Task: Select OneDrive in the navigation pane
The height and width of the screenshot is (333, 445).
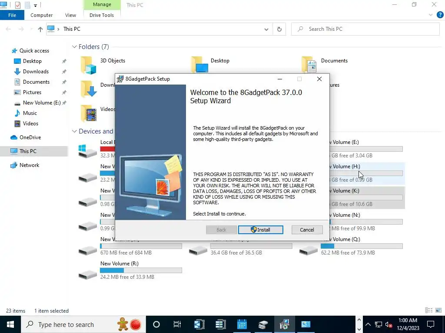Action: tap(30, 137)
